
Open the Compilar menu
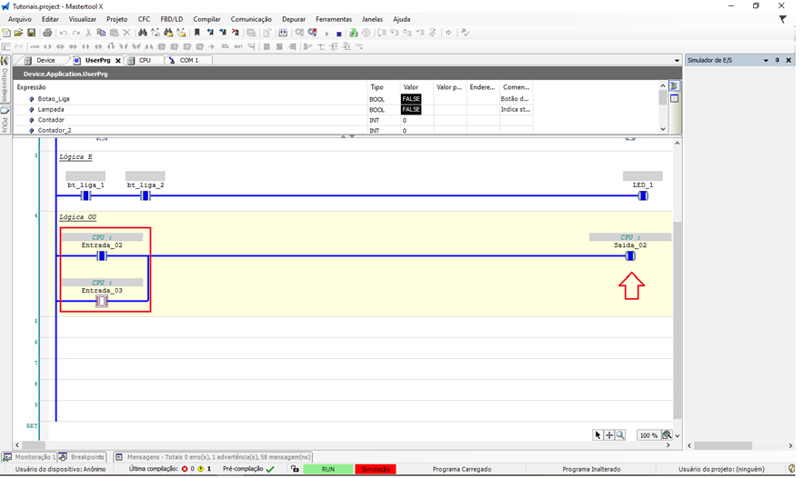[206, 19]
